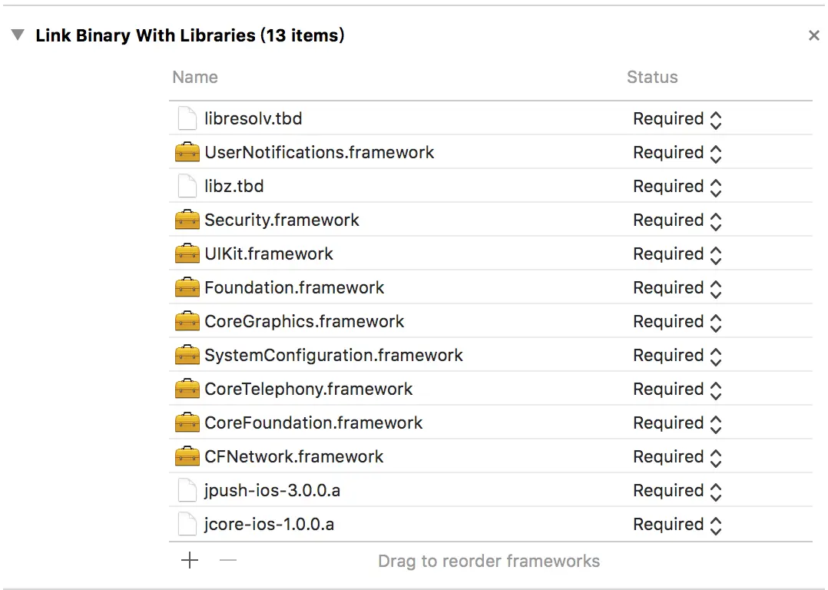This screenshot has height=590, width=828.
Task: Change CoreTelephony.framework Required status
Action: coord(677,389)
